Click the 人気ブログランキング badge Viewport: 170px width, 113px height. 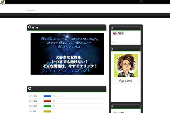[118, 33]
